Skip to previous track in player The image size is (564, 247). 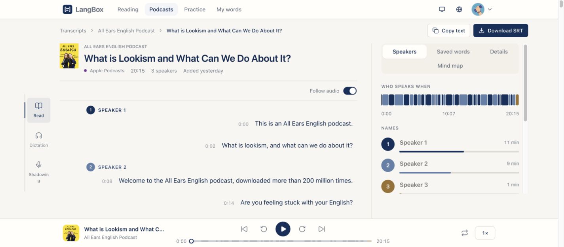pyautogui.click(x=244, y=229)
